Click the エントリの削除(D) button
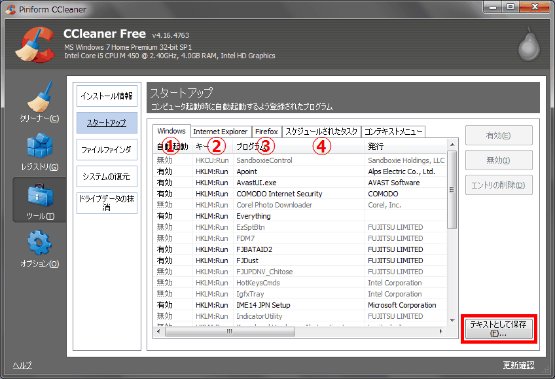This screenshot has height=379, width=555. (499, 185)
